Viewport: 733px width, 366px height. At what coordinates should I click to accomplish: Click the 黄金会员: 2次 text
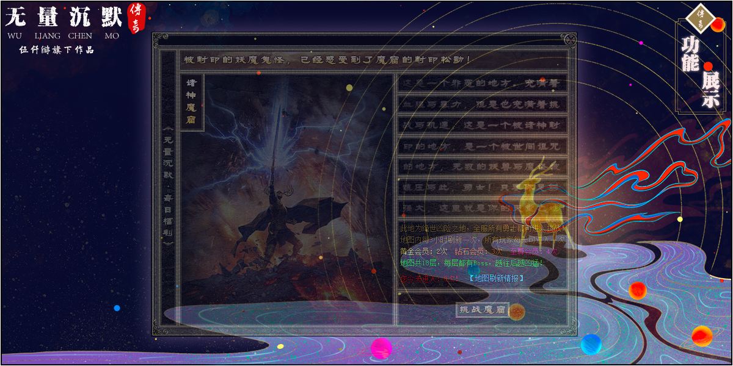(x=424, y=251)
